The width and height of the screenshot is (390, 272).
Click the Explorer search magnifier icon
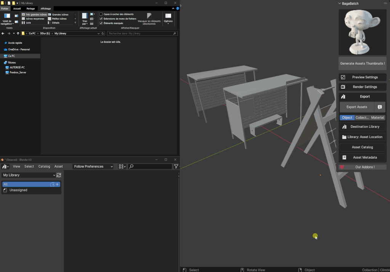pos(174,33)
